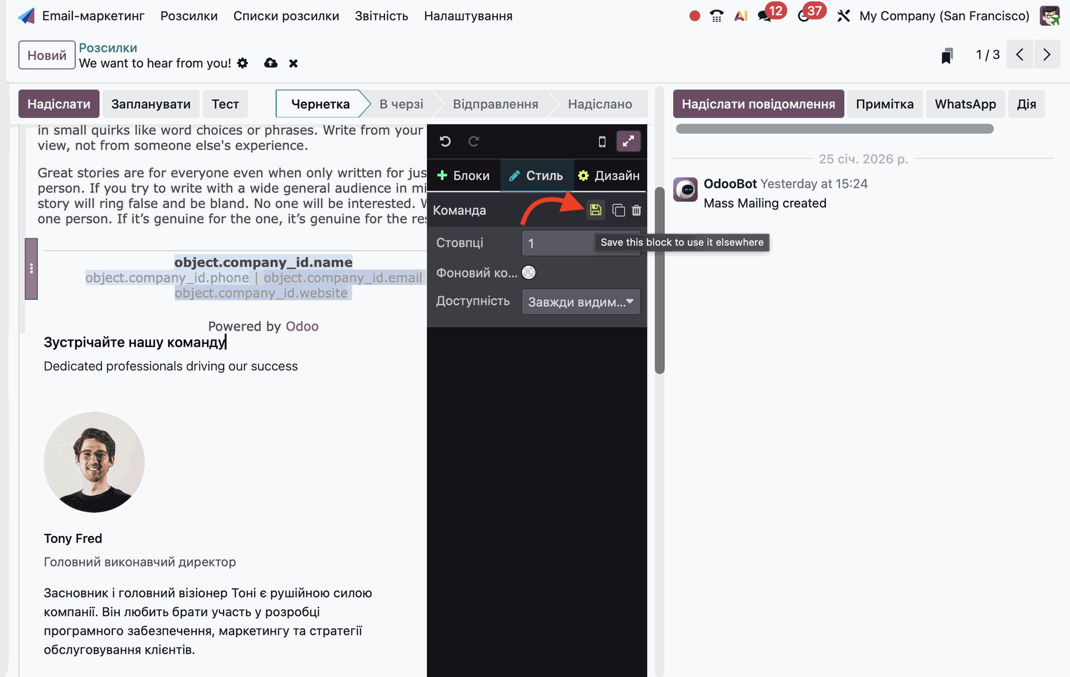
Task: Click Tony Fred's profile photo
Action: pos(94,462)
